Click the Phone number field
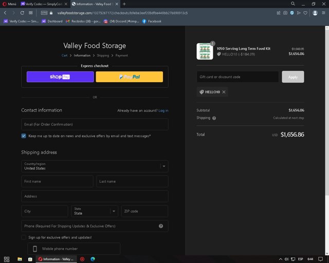The width and height of the screenshot is (329, 263). pos(95,226)
